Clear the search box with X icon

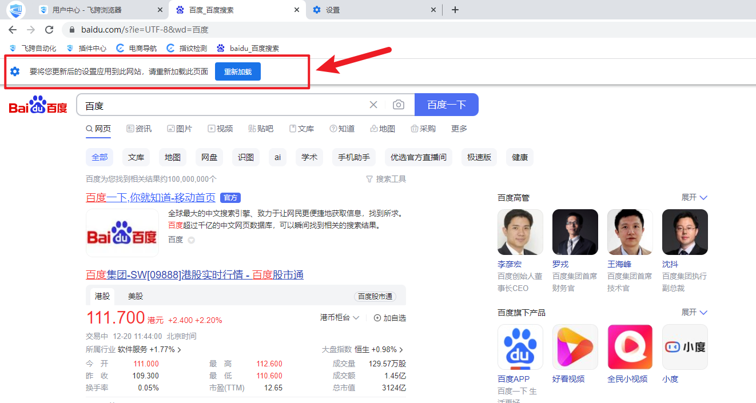373,105
